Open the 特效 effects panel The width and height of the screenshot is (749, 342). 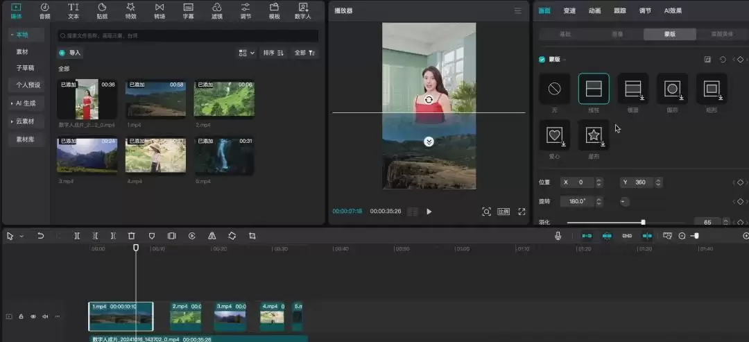pos(130,11)
